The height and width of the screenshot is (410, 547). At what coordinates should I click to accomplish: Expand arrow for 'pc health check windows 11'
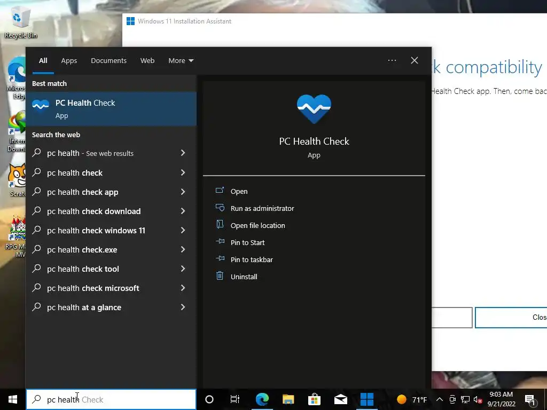[x=183, y=230]
